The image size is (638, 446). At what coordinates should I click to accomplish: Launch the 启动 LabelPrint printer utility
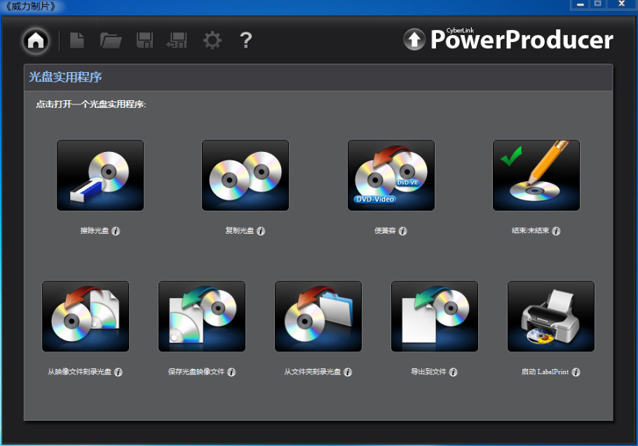click(551, 316)
